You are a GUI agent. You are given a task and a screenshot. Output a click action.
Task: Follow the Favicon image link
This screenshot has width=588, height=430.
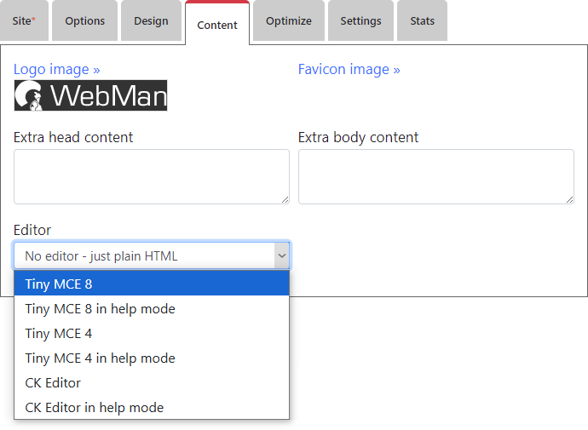pyautogui.click(x=349, y=69)
